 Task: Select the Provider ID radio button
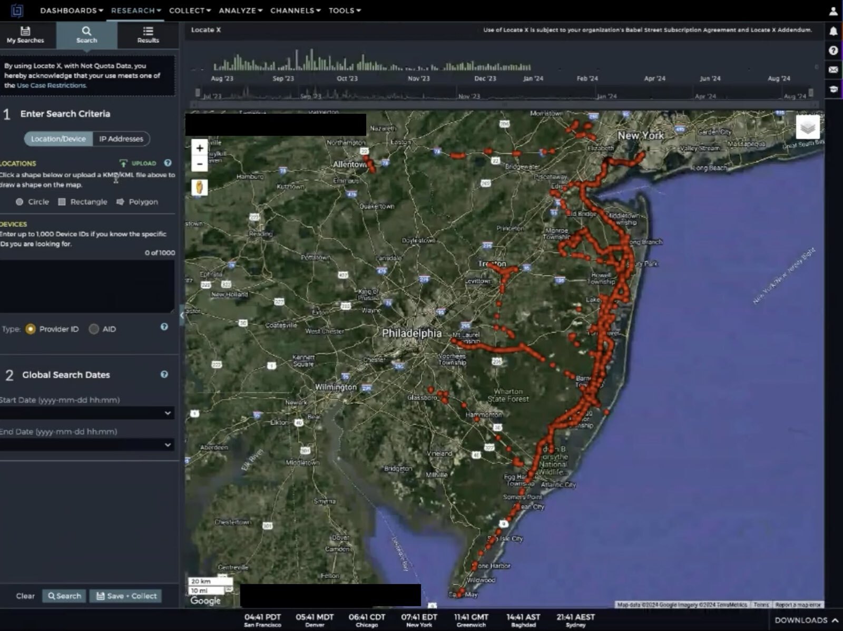click(x=31, y=329)
